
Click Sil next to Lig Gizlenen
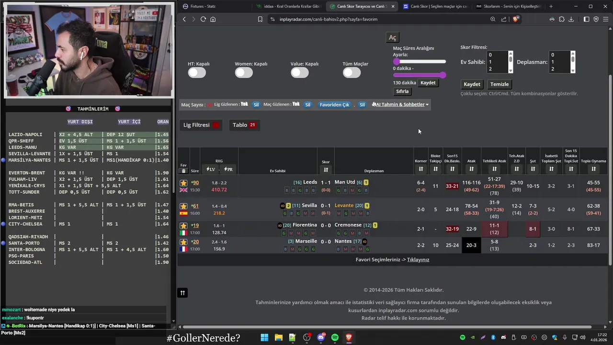(x=256, y=104)
